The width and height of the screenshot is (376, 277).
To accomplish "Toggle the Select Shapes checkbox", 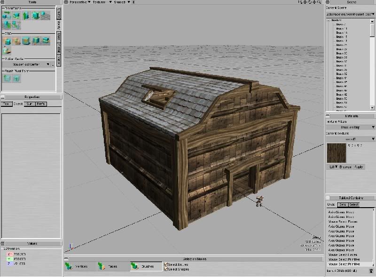I will pos(166,269).
